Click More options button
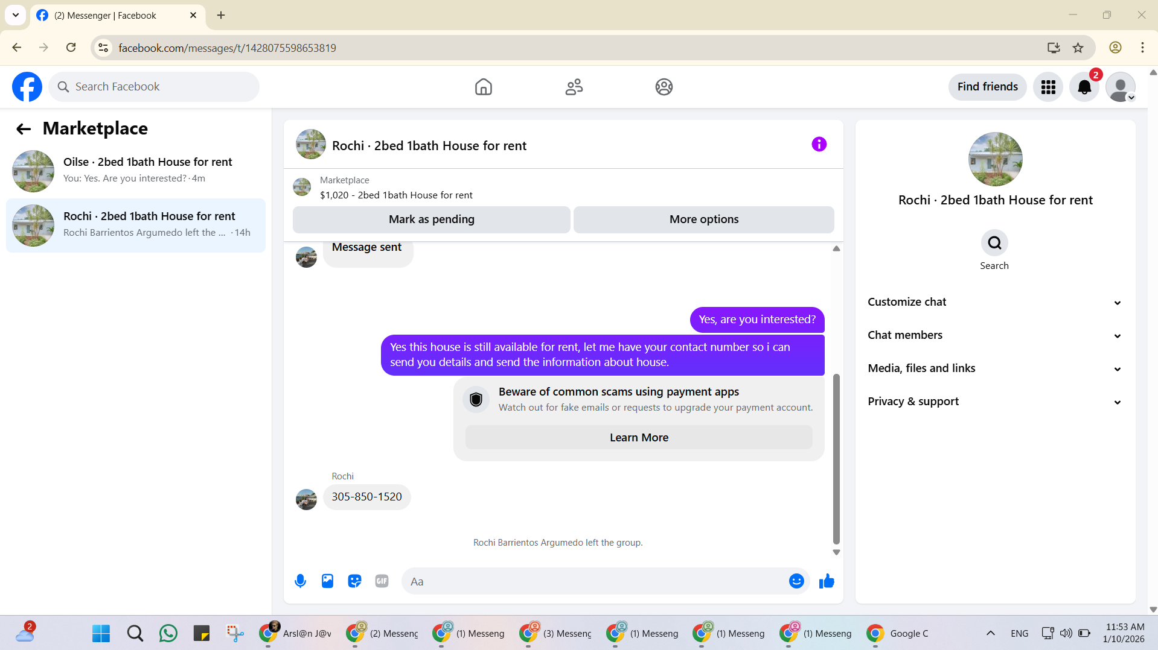1158x650 pixels. [704, 219]
